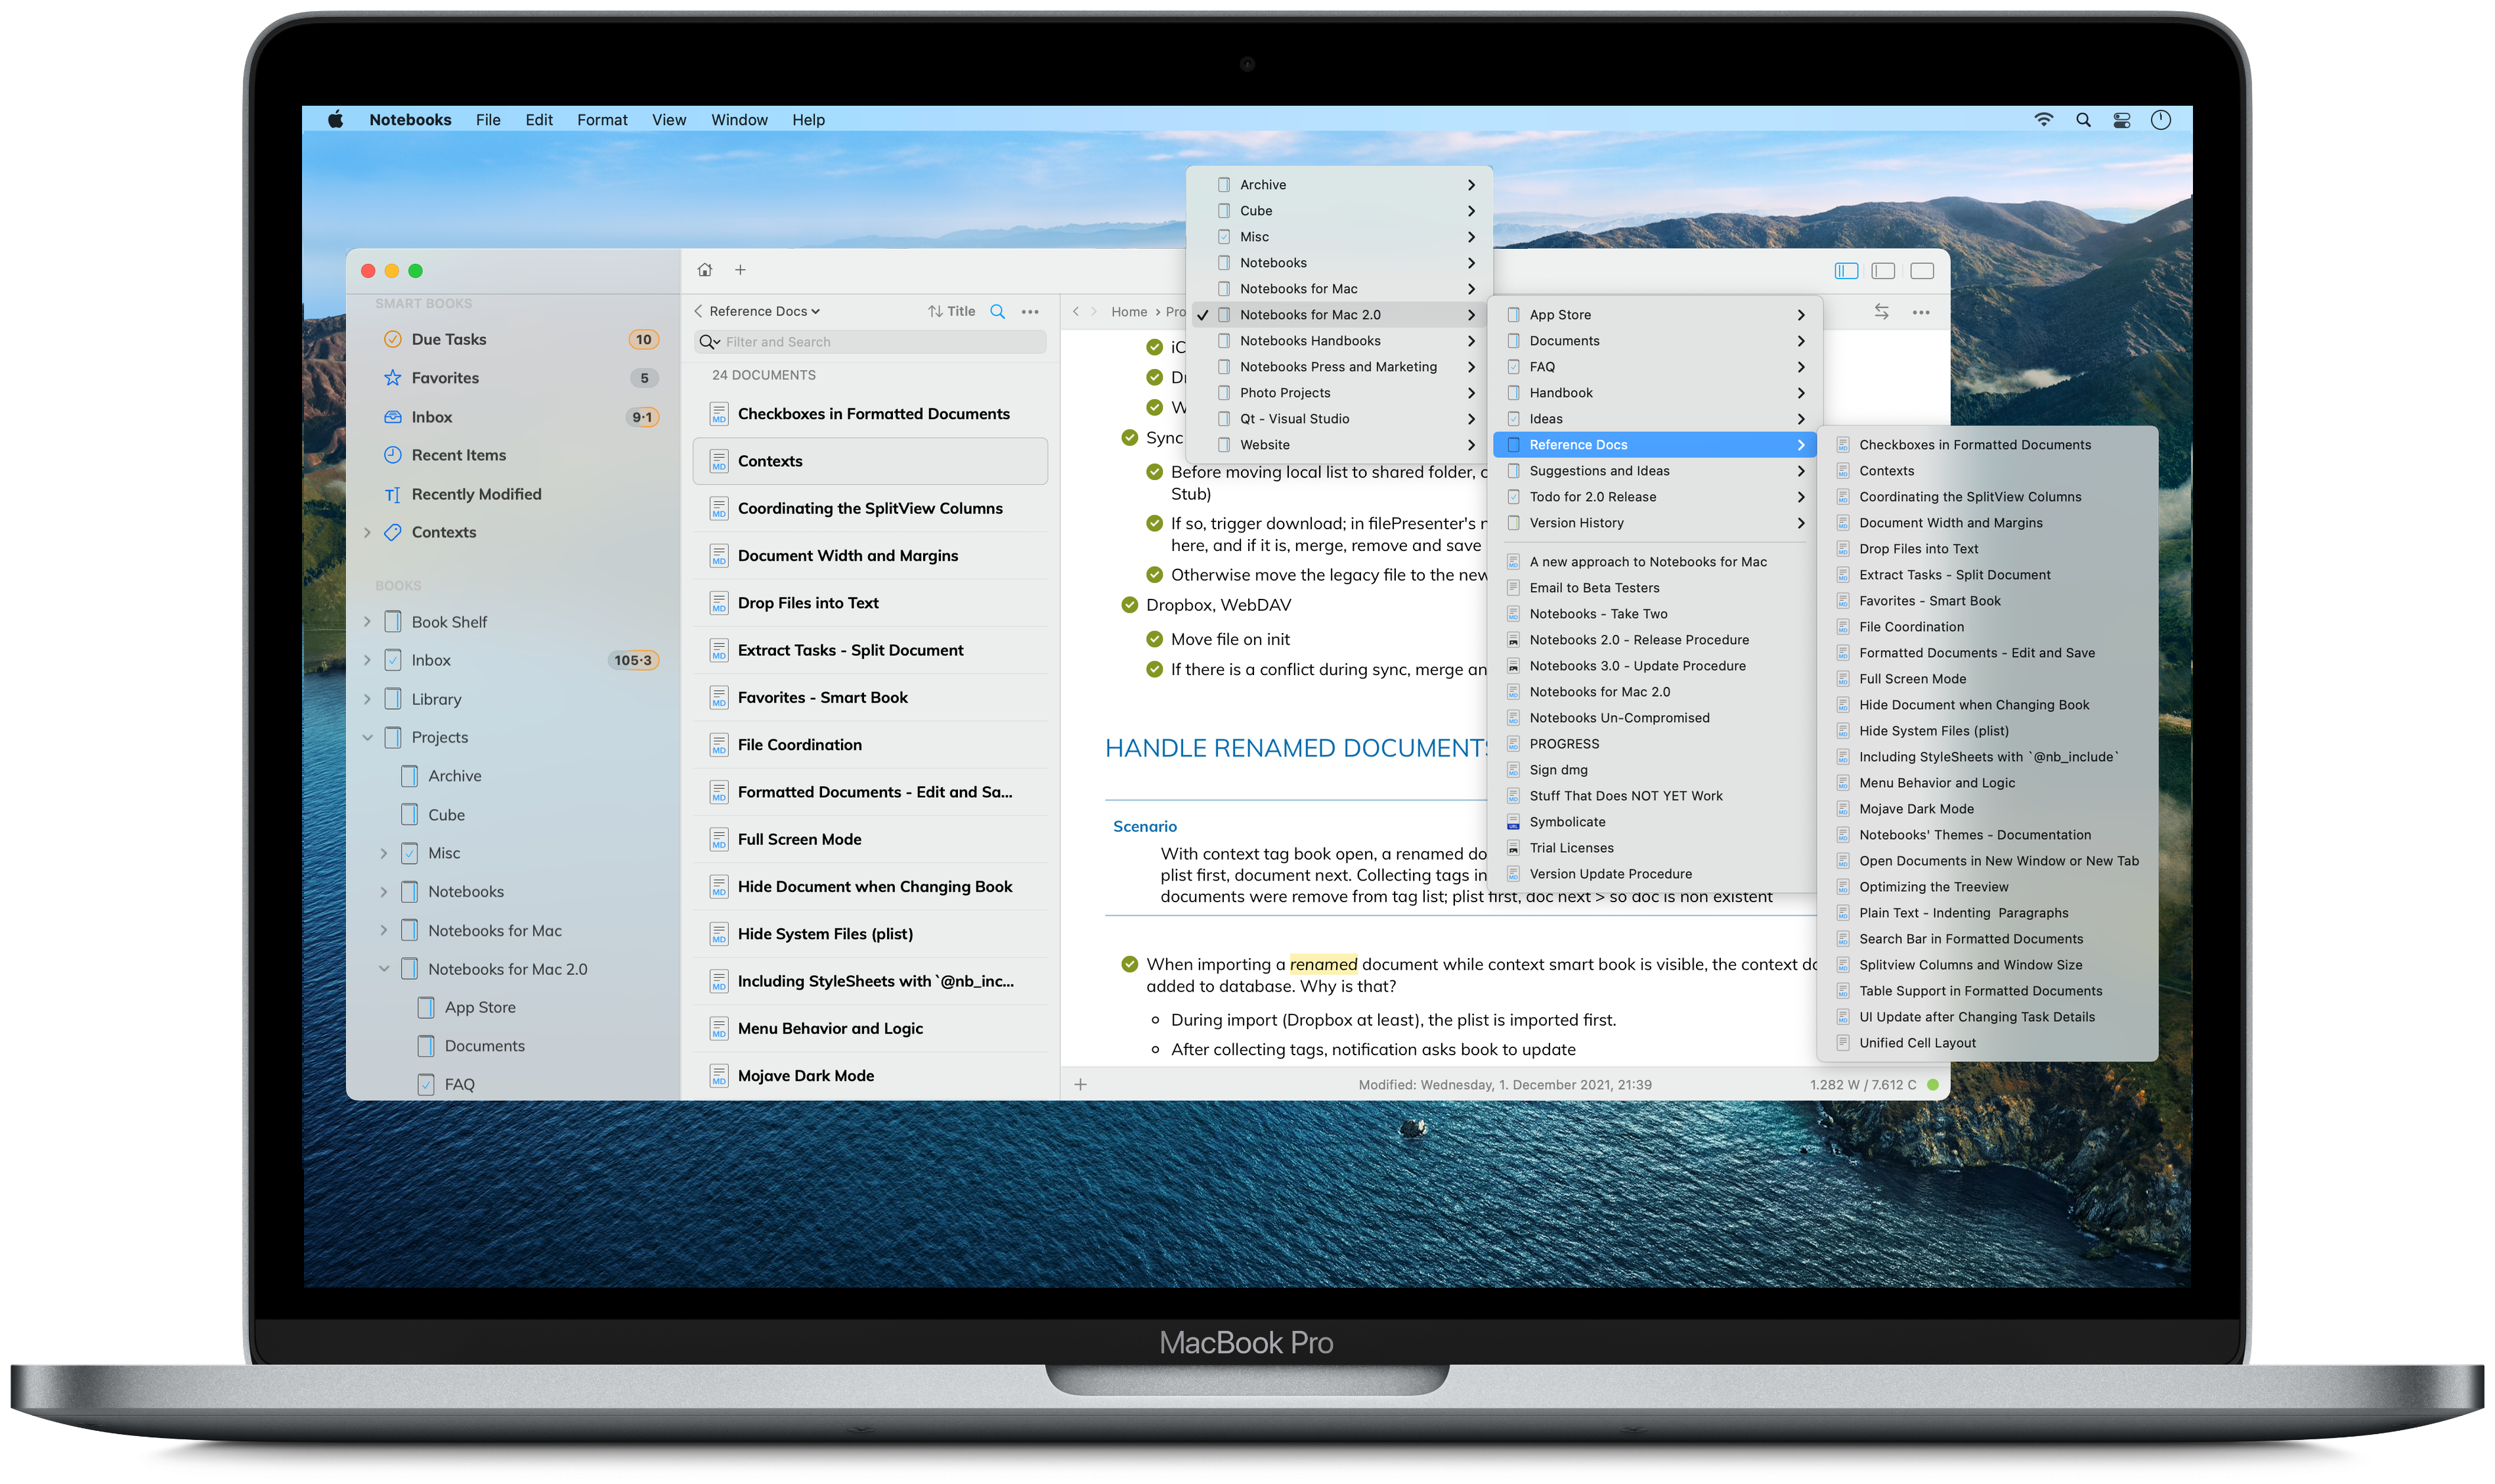The image size is (2495, 1484).
Task: Click the home icon in the toolbar
Action: (x=705, y=270)
